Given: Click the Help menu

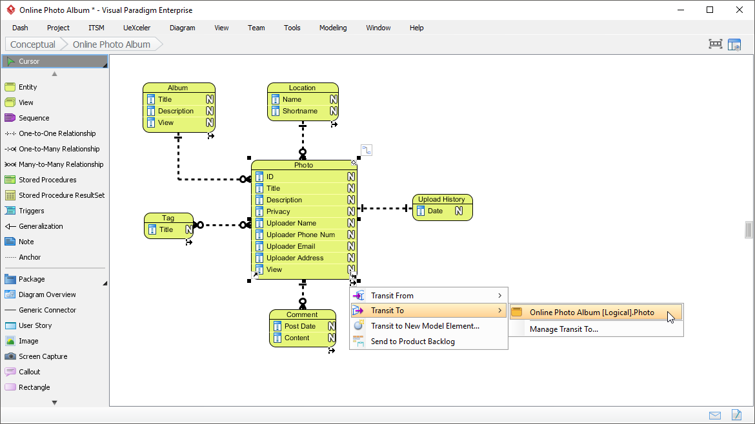Looking at the screenshot, I should click(x=416, y=28).
